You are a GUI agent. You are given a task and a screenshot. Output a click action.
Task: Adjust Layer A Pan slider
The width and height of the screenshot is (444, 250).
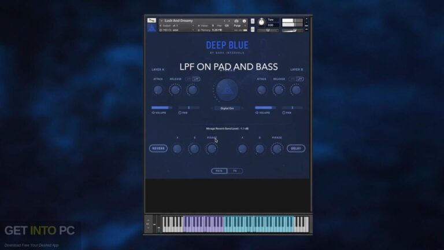coord(188,108)
